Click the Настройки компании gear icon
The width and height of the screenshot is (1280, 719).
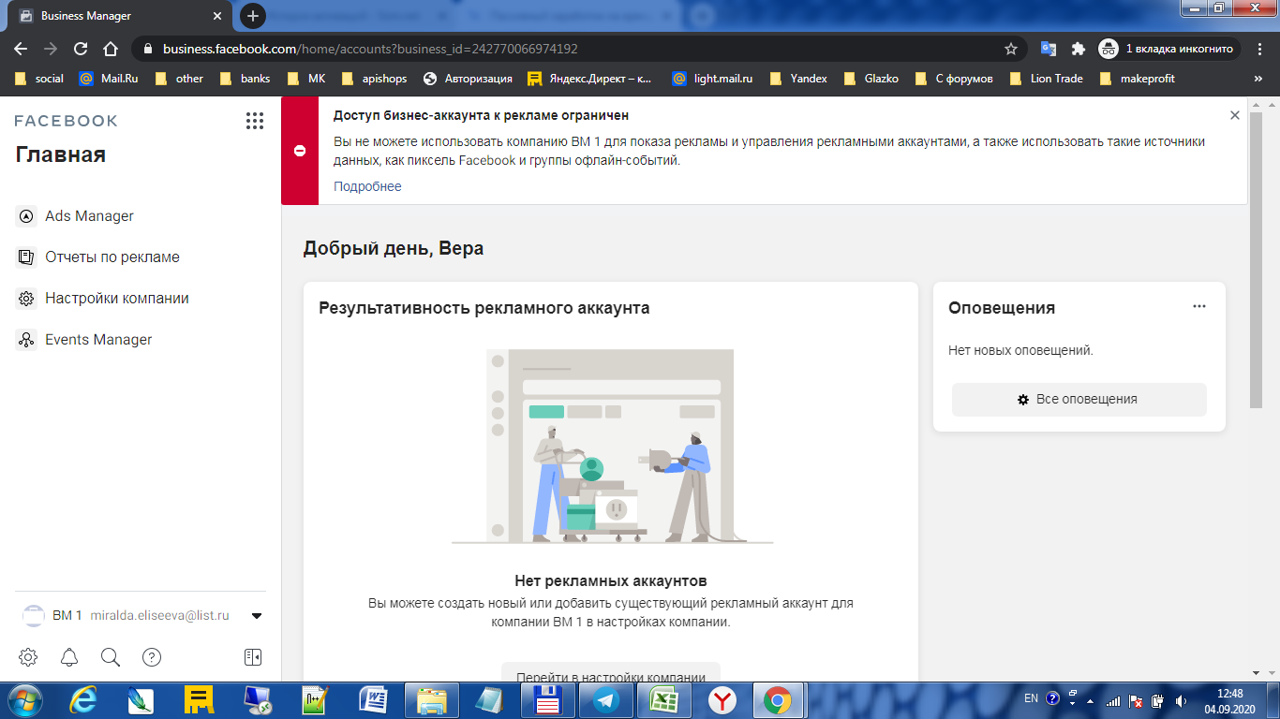pyautogui.click(x=26, y=299)
